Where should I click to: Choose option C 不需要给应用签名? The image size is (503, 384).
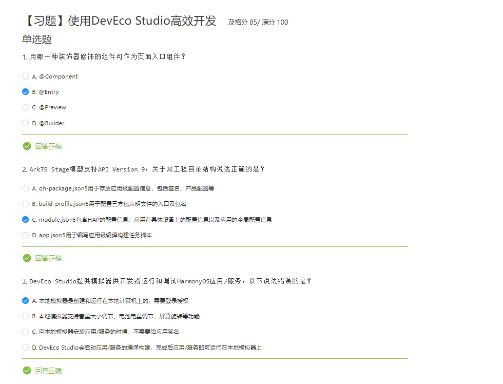(25, 332)
